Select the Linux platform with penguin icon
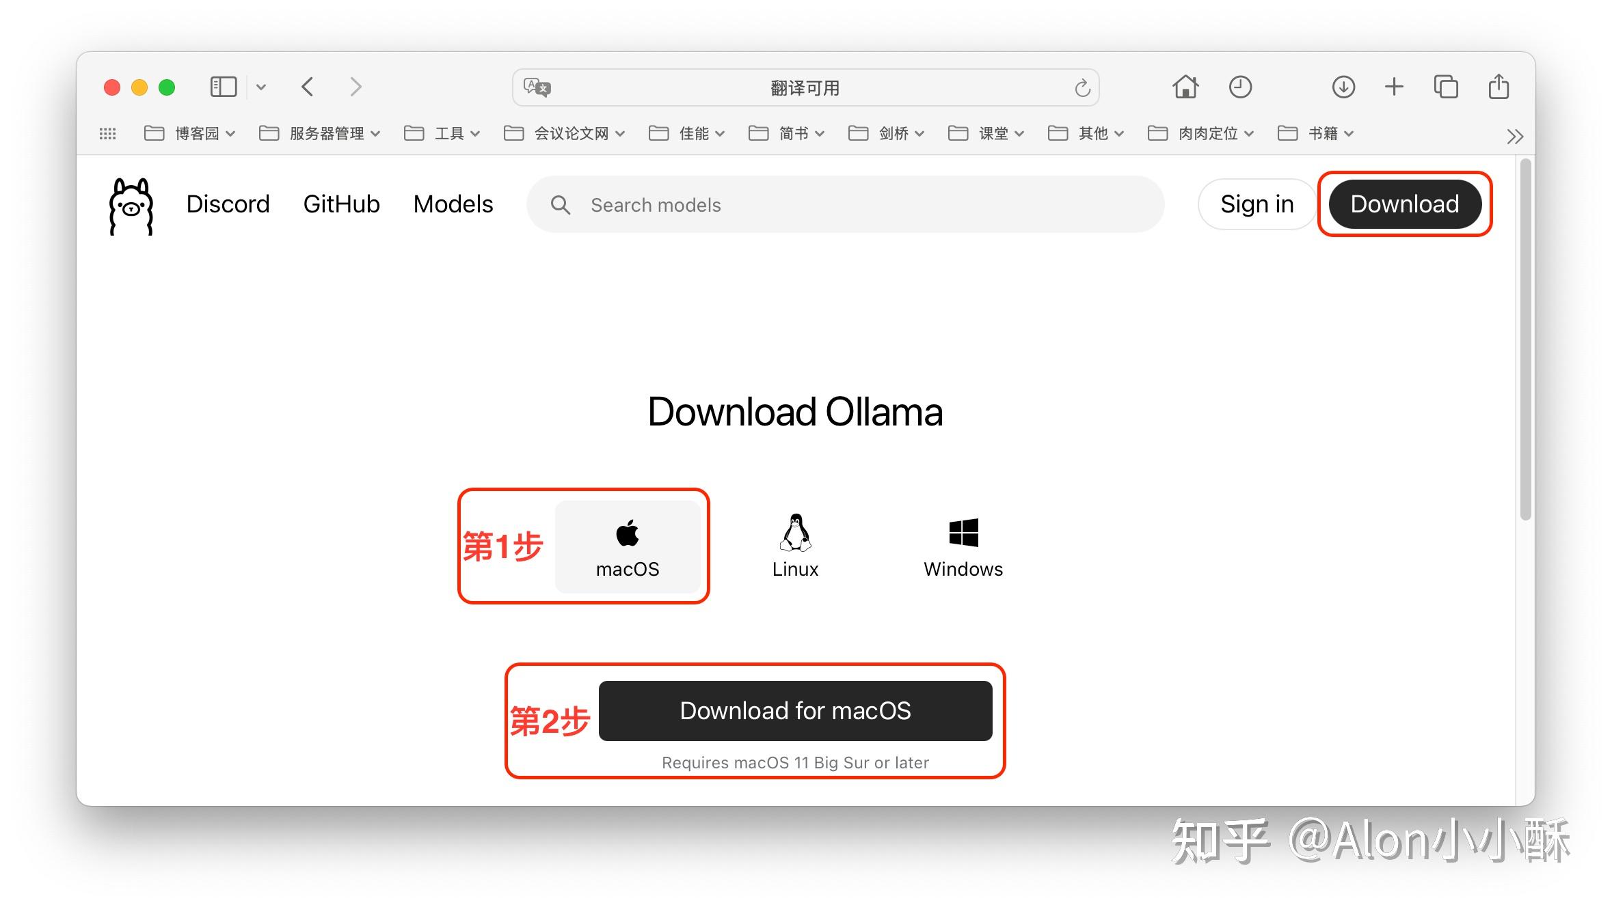The width and height of the screenshot is (1612, 907). (795, 545)
